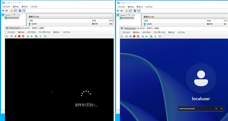The image size is (228, 121).
Task: Toggle console tree icon in Hyper-V Manager showing 0% CPU
Action: pos(130,11)
